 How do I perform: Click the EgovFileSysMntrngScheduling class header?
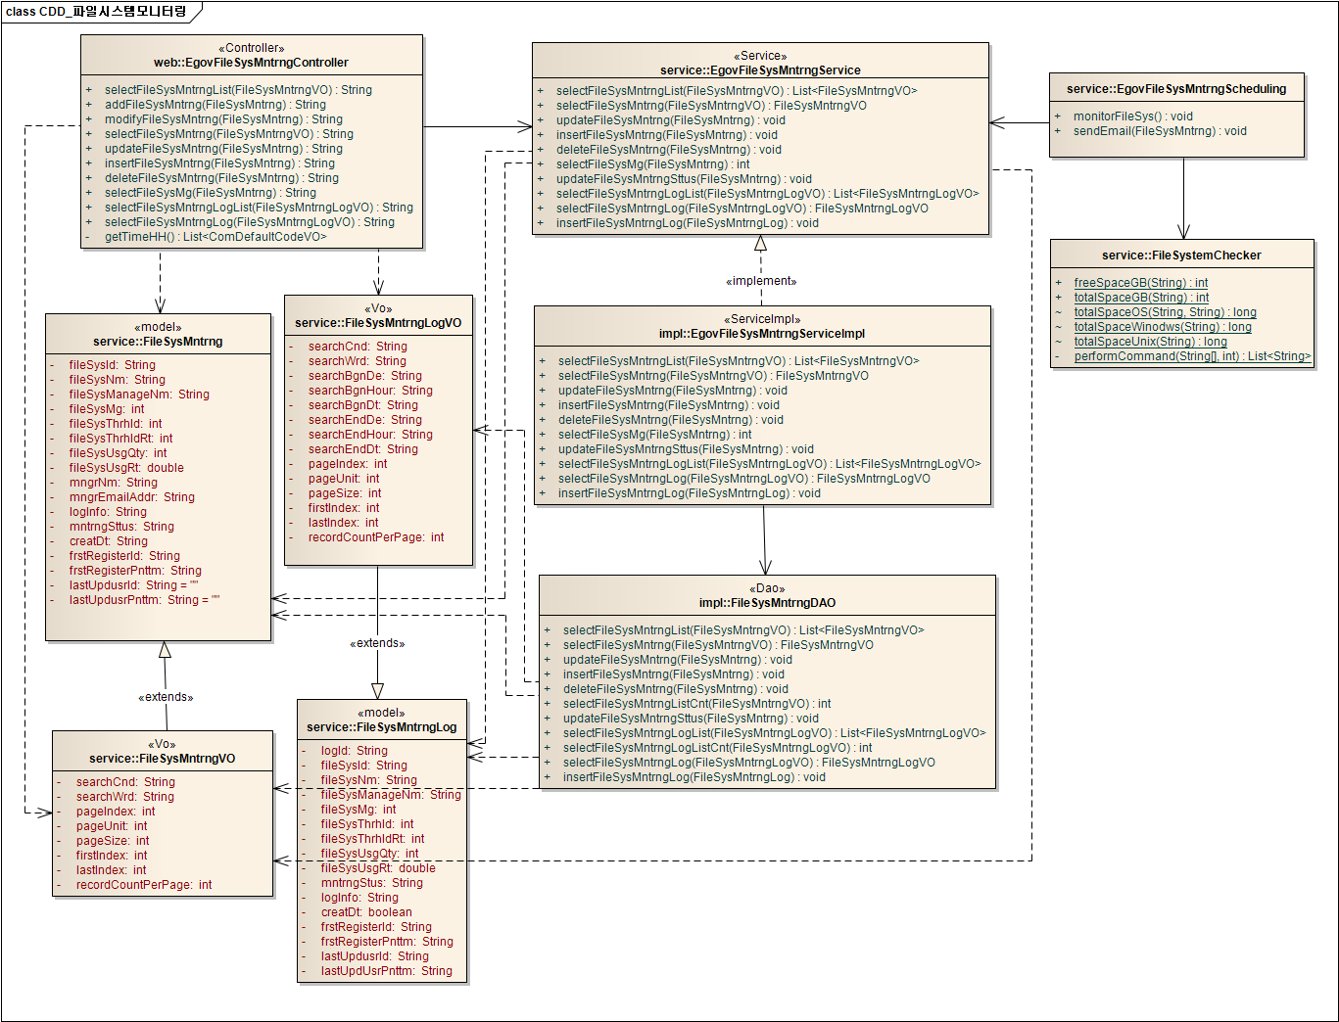click(x=1176, y=89)
